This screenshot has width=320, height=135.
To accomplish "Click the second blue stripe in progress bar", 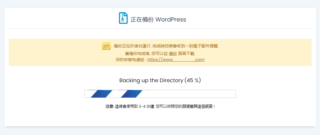I will pyautogui.click(x=131, y=94).
